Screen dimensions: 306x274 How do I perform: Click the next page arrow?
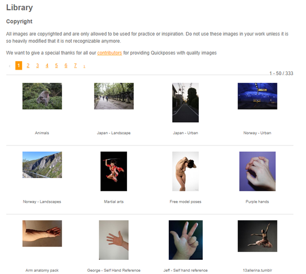[x=84, y=66]
